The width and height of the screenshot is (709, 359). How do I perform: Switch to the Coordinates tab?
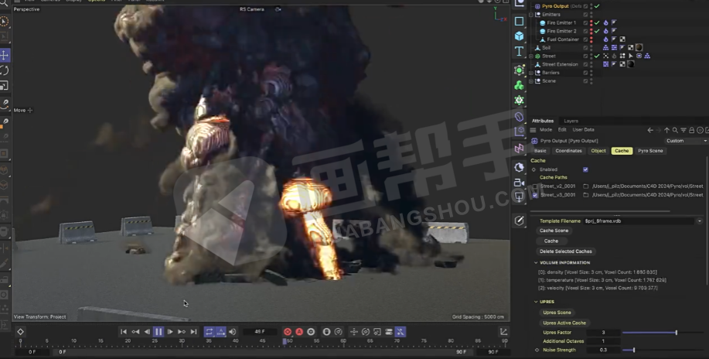pos(568,151)
